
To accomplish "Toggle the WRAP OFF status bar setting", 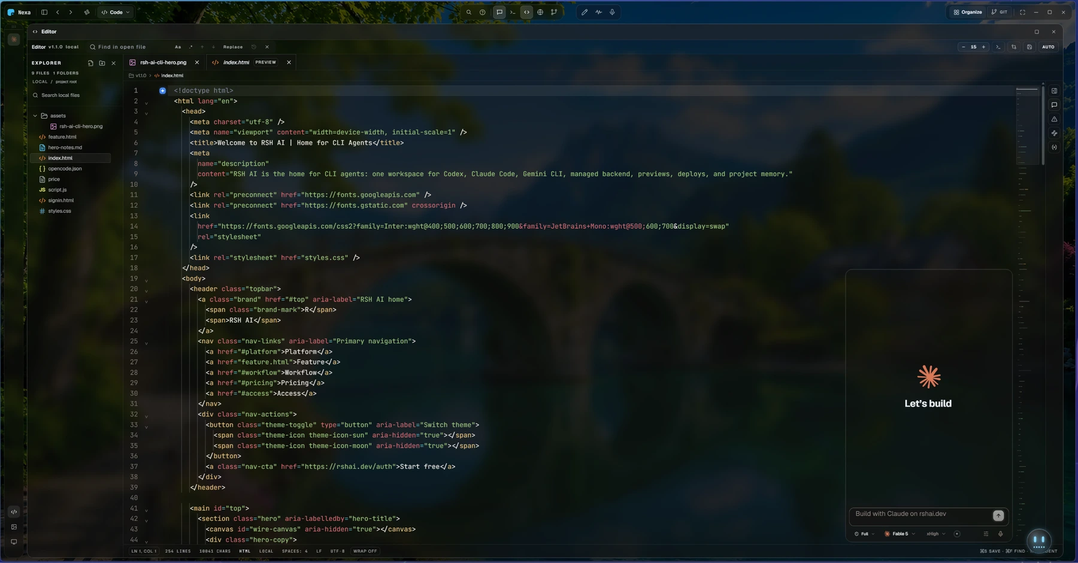I will coord(365,551).
